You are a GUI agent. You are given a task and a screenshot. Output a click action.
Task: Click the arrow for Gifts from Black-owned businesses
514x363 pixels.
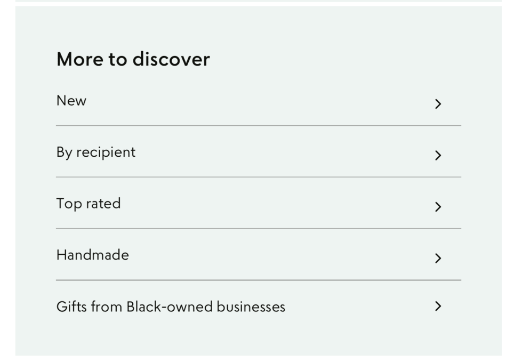[438, 305]
